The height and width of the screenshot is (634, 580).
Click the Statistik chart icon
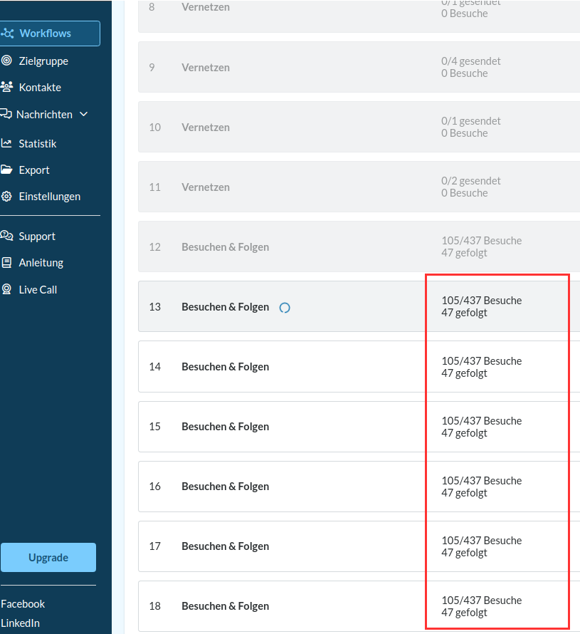pyautogui.click(x=6, y=143)
